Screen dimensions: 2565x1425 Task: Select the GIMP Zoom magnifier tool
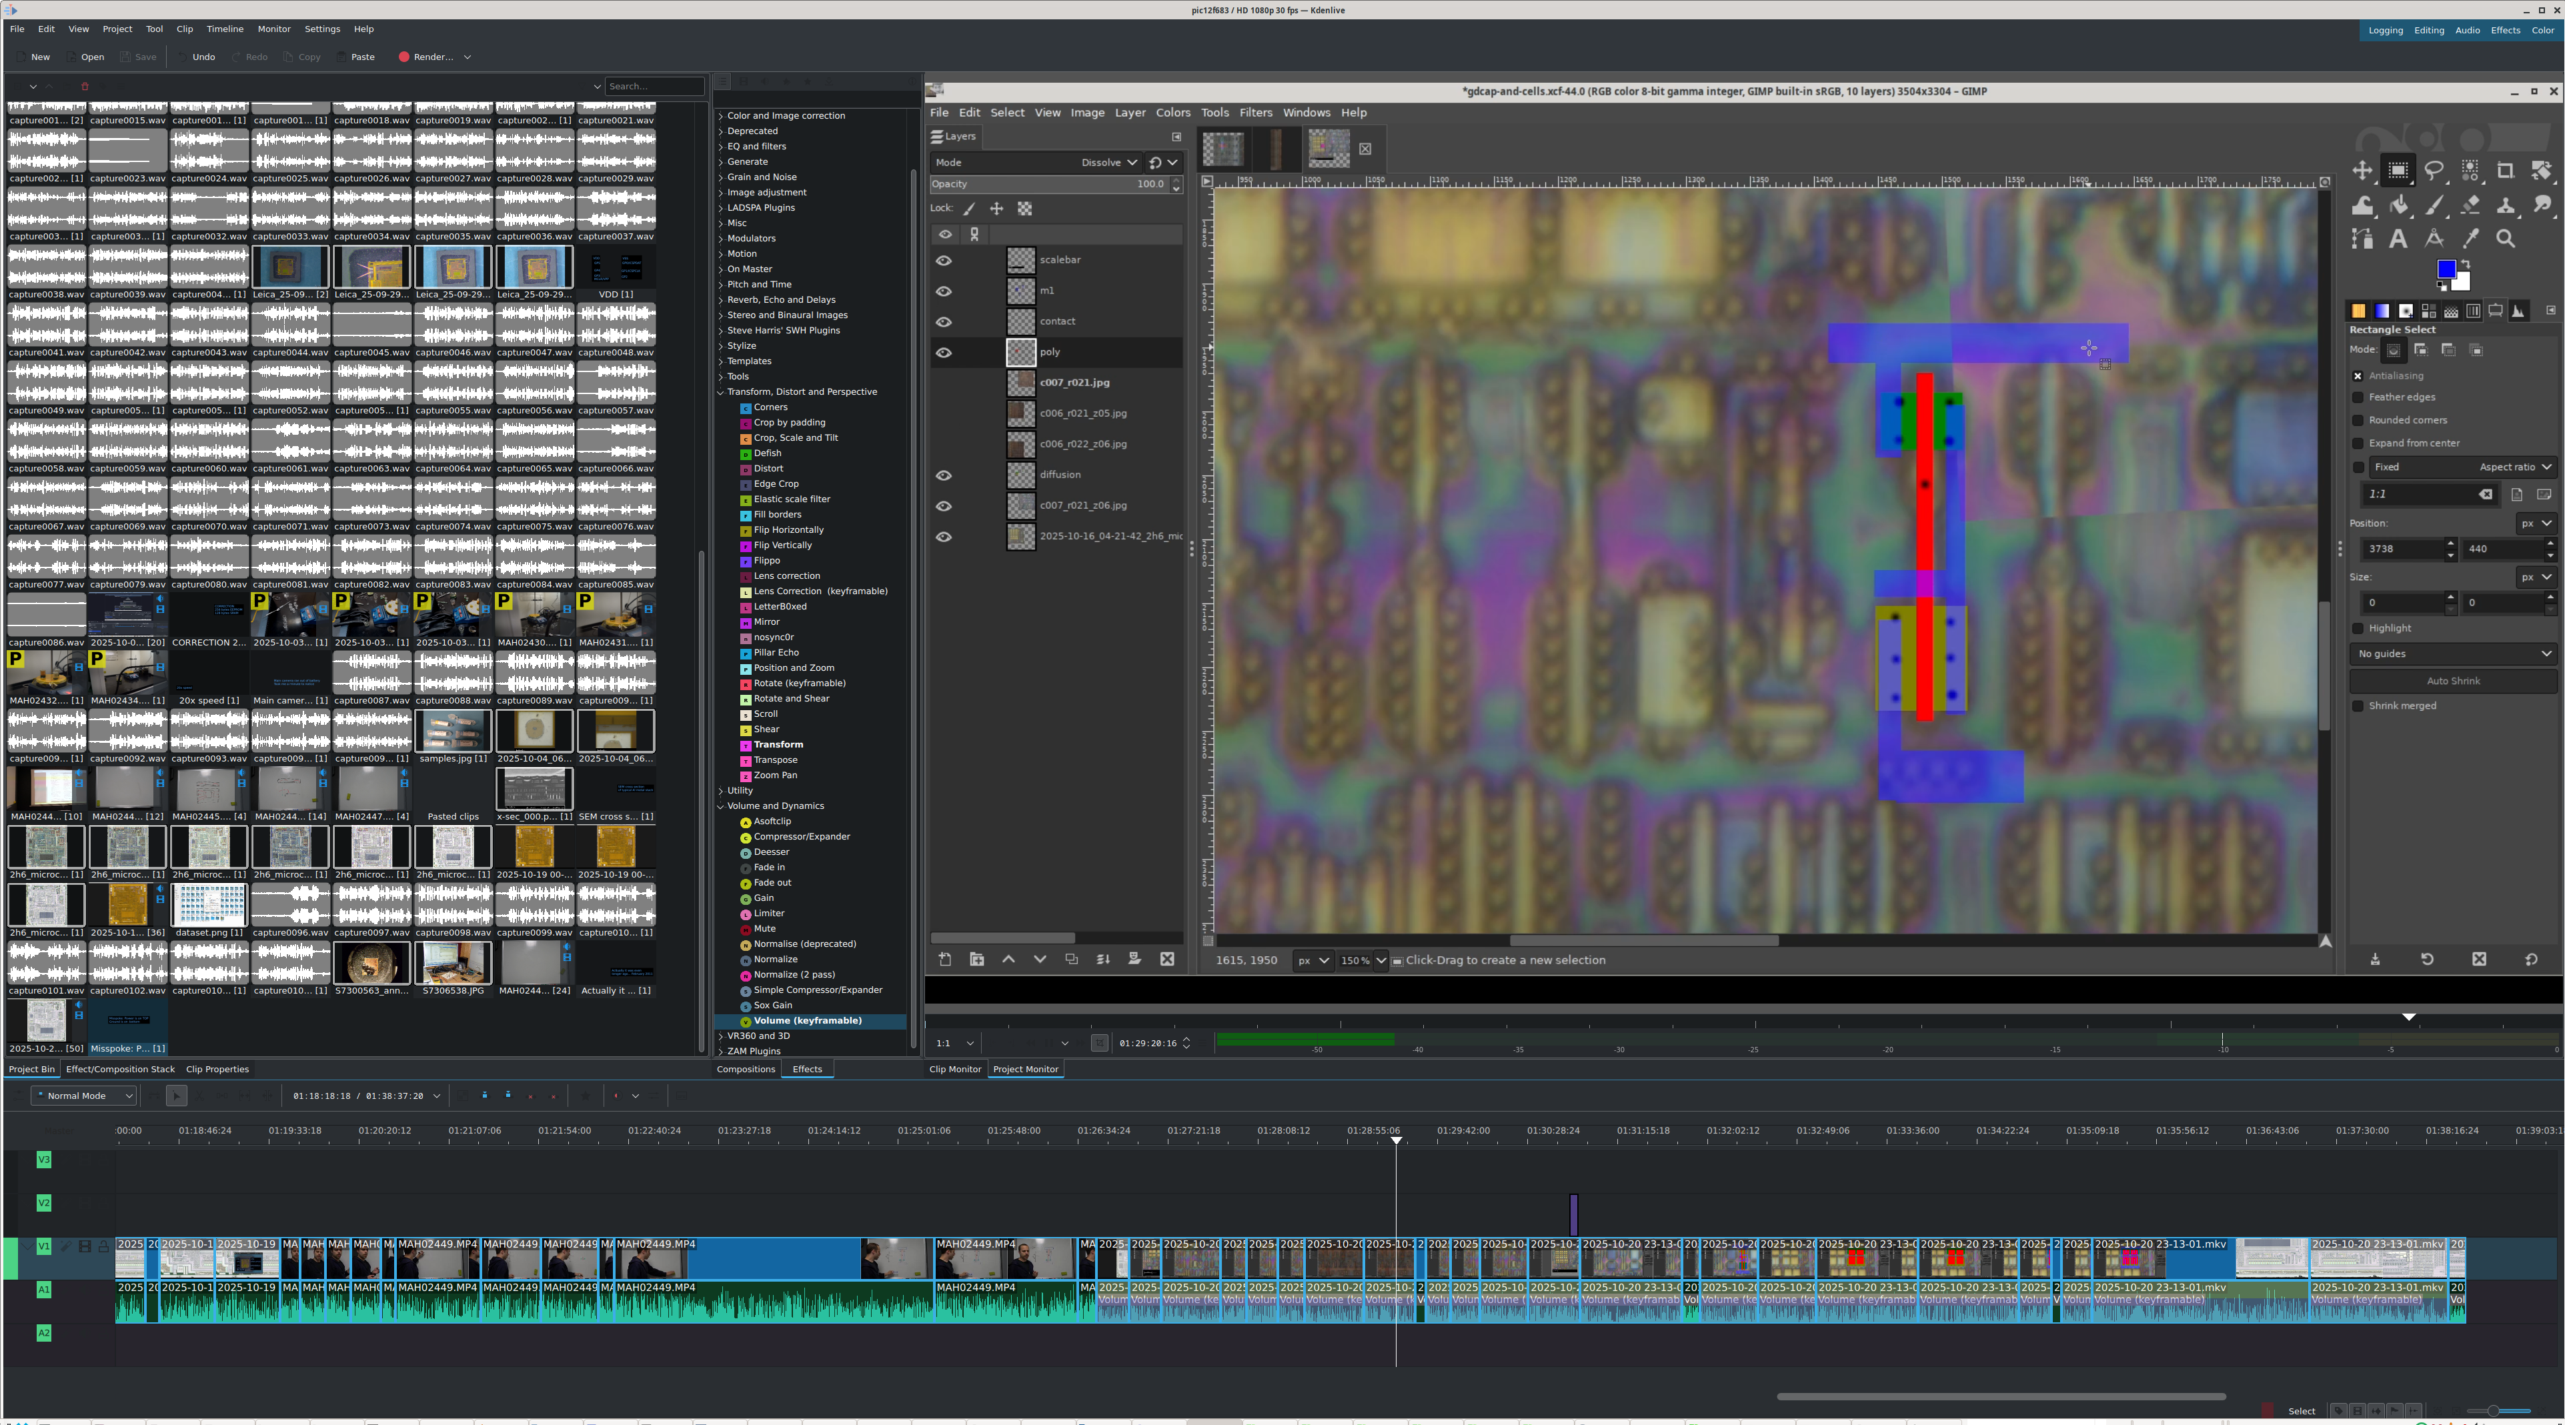pos(2505,239)
